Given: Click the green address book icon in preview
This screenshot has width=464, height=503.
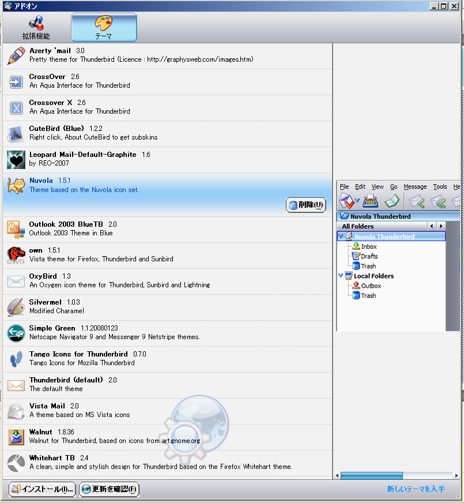Looking at the screenshot, I should pyautogui.click(x=392, y=201).
